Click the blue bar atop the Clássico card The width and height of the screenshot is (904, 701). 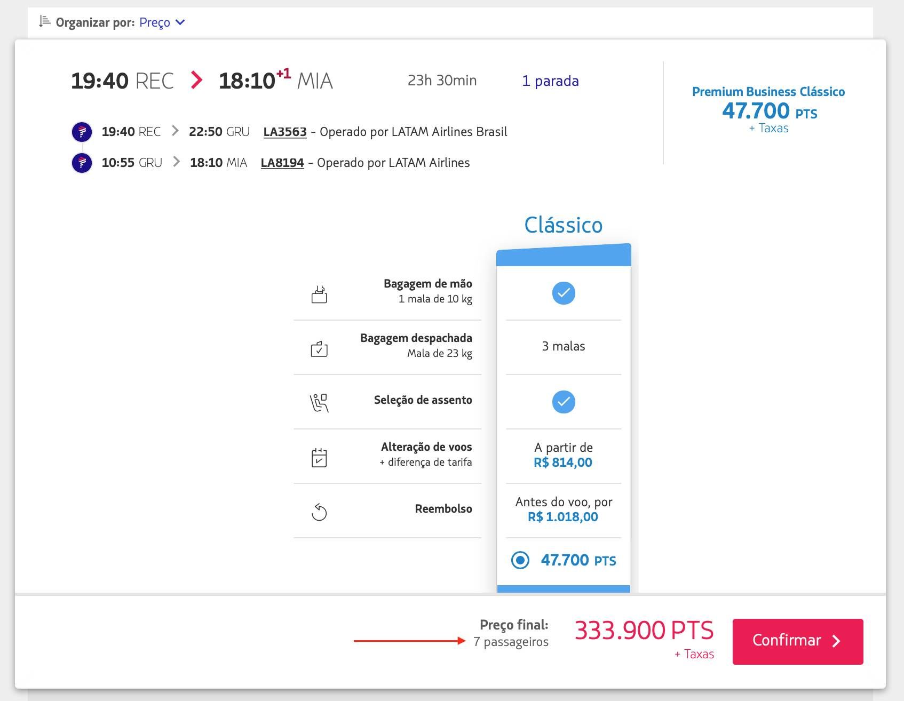(564, 257)
